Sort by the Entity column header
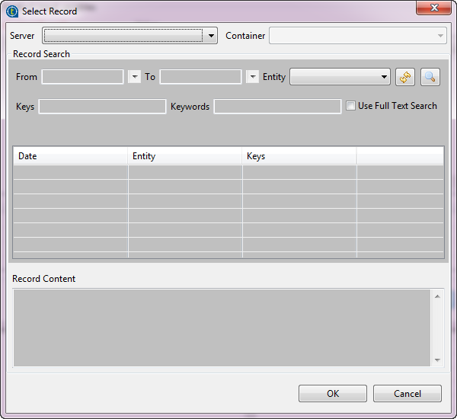Image resolution: width=457 pixels, height=419 pixels. click(185, 156)
